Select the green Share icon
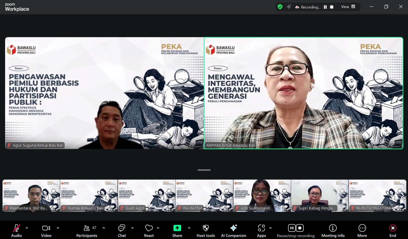 (177, 228)
